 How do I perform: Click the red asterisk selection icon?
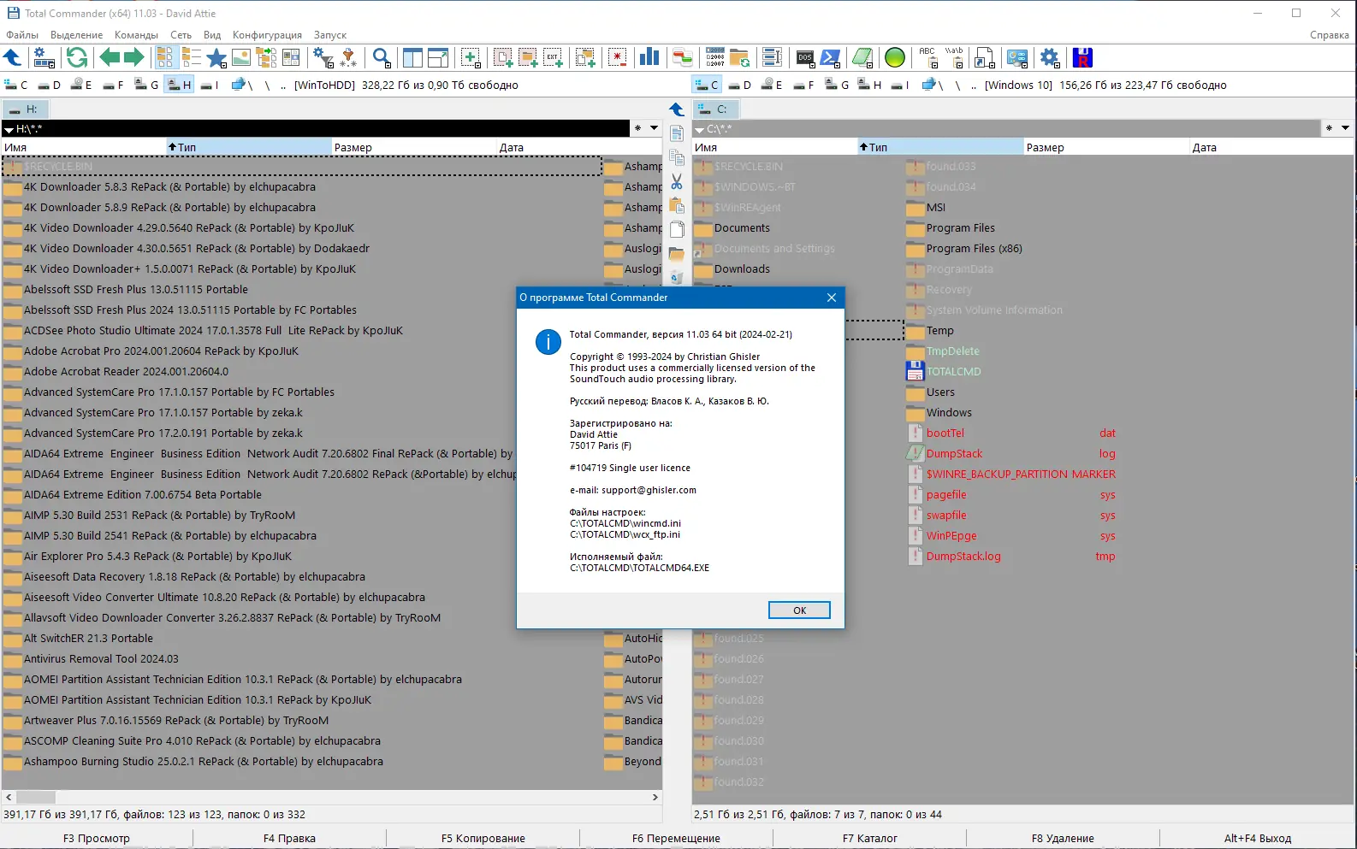pyautogui.click(x=618, y=58)
